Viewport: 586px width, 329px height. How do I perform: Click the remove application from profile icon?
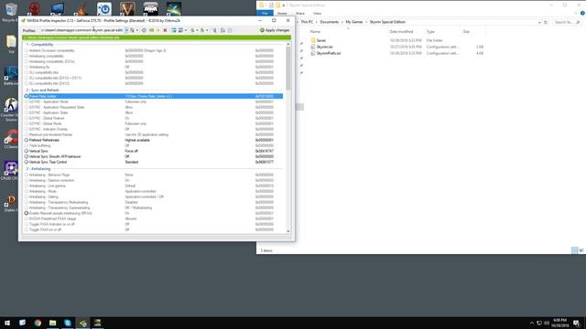pyautogui.click(x=180, y=30)
